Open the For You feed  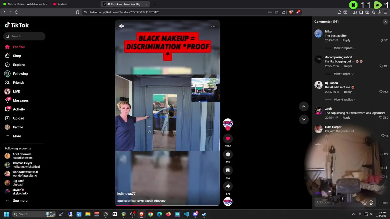(x=19, y=47)
